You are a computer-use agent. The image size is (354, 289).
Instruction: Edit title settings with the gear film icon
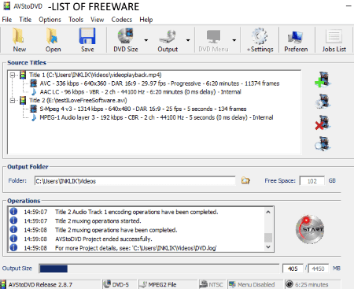(x=323, y=102)
